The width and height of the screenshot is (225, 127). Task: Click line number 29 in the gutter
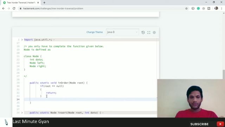coord(18,83)
